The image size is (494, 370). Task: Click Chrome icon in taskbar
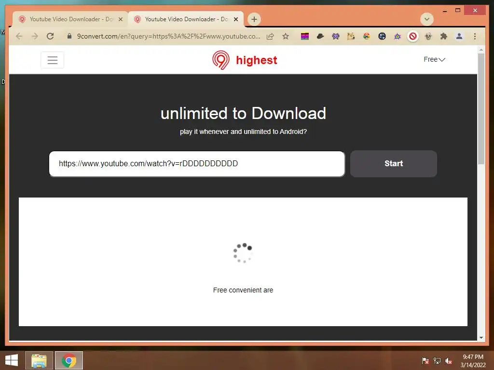[69, 360]
